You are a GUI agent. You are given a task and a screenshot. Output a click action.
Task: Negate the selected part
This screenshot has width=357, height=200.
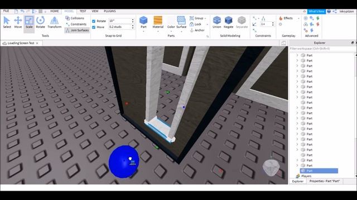(228, 22)
